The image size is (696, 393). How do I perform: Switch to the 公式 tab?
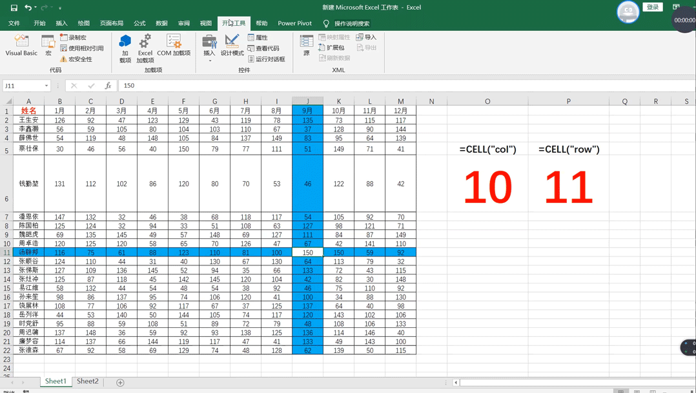140,23
